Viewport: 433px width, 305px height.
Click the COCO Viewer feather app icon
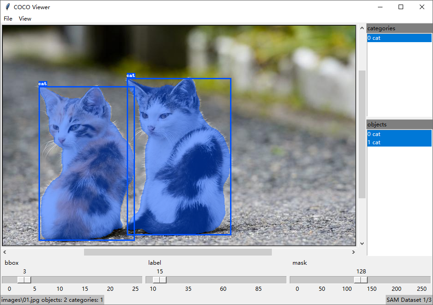[x=8, y=7]
